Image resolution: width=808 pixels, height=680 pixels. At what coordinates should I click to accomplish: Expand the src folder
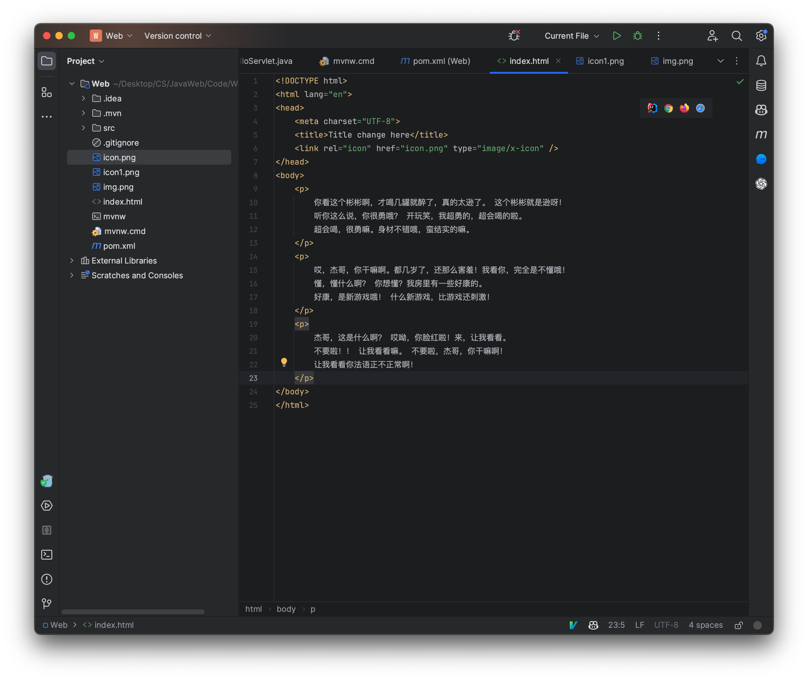point(83,127)
